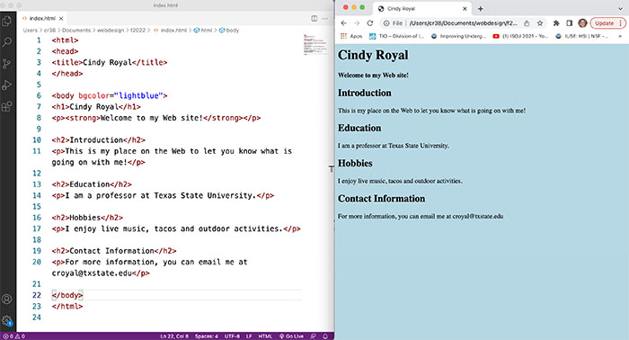Toggle Go Live server in status bar
Image resolution: width=629 pixels, height=340 pixels.
(292, 336)
